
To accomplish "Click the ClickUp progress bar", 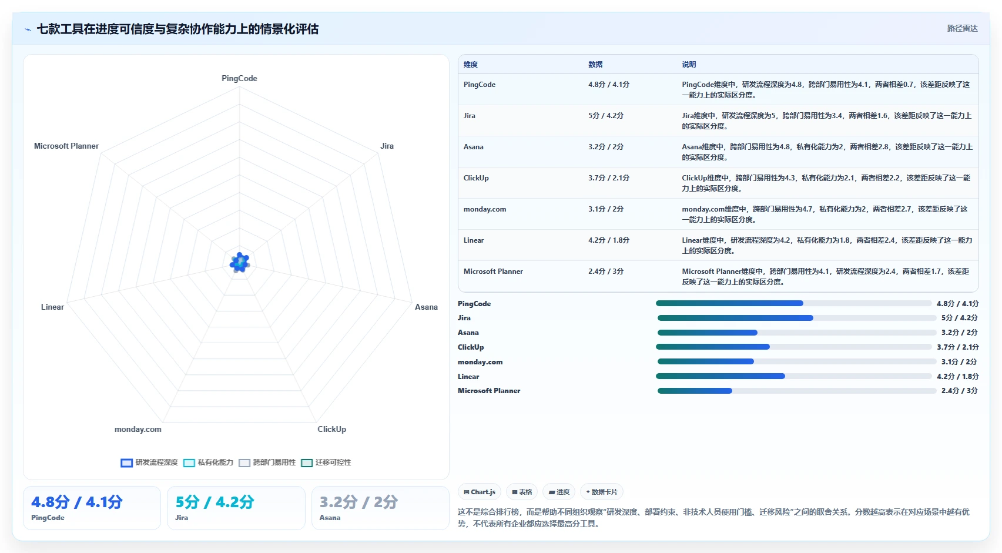I will pos(794,347).
